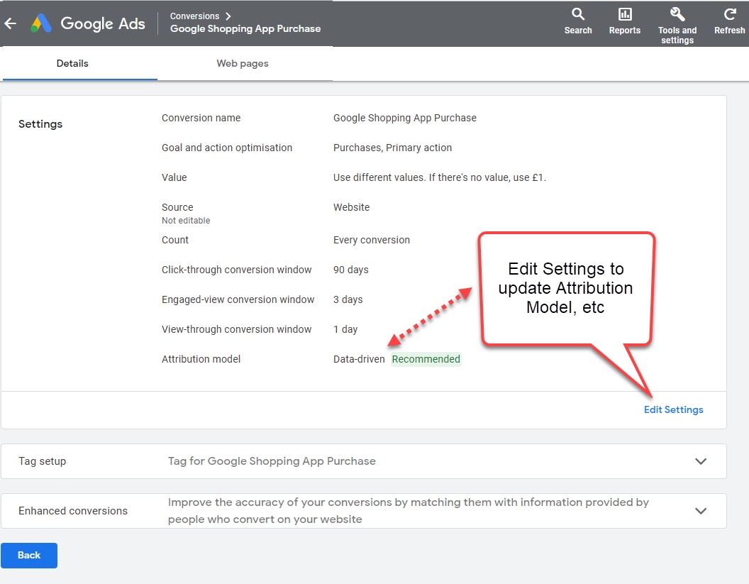Image resolution: width=749 pixels, height=584 pixels.
Task: Click the 'Every conversion' count value
Action: pyautogui.click(x=372, y=240)
